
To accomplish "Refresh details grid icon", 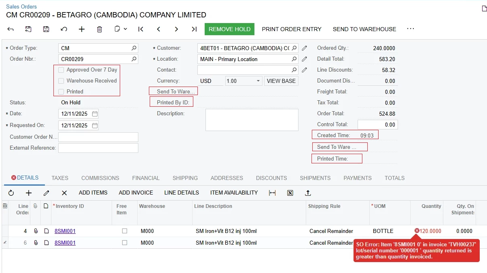I will coord(11,193).
